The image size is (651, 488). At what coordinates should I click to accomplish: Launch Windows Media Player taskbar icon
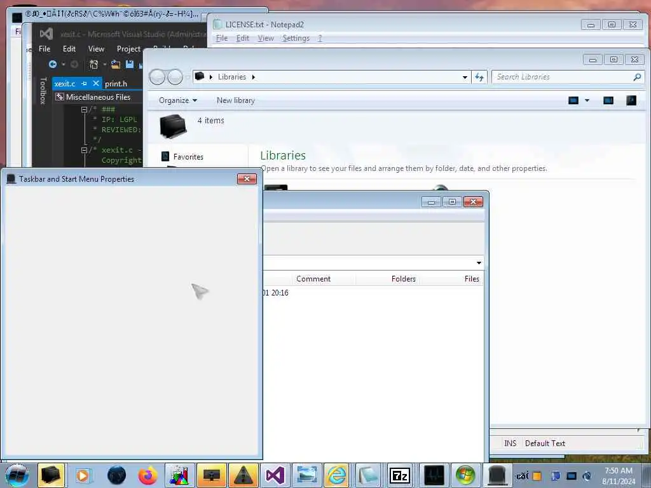pyautogui.click(x=83, y=475)
